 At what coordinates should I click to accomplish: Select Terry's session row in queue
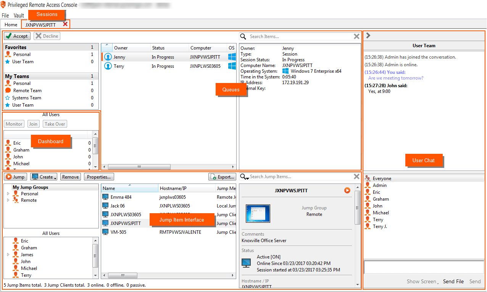click(x=169, y=66)
